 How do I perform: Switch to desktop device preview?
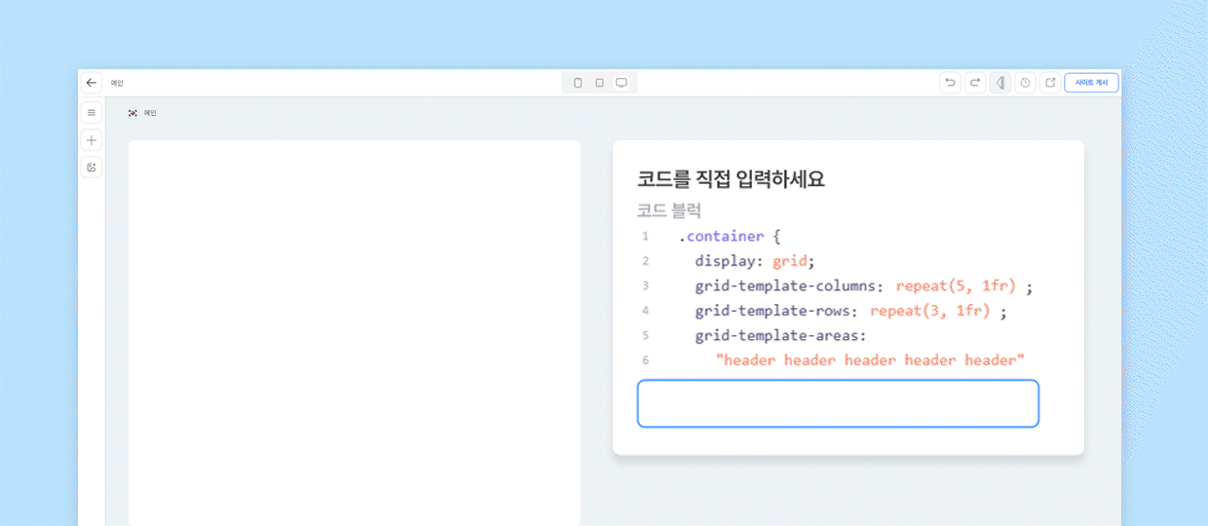point(622,83)
